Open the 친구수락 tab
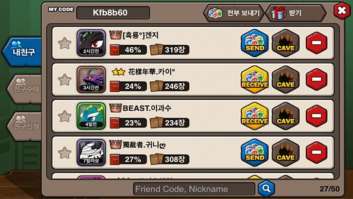Image resolution: width=353 pixels, height=199 pixels. click(25, 89)
